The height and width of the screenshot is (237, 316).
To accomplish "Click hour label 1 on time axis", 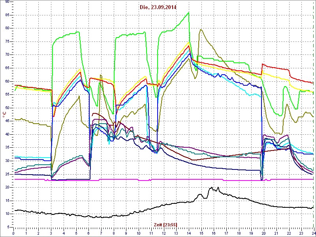I will click(26, 233).
